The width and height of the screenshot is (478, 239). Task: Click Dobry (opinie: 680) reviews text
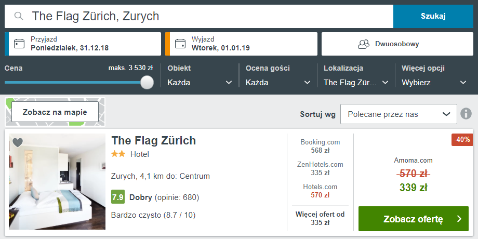pos(164,197)
